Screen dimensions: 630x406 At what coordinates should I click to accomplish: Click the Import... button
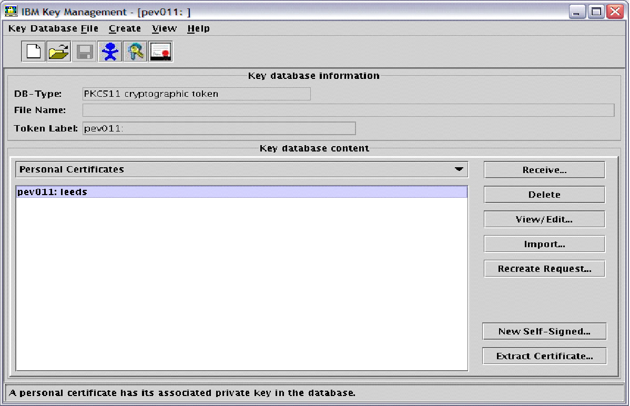pyautogui.click(x=544, y=244)
